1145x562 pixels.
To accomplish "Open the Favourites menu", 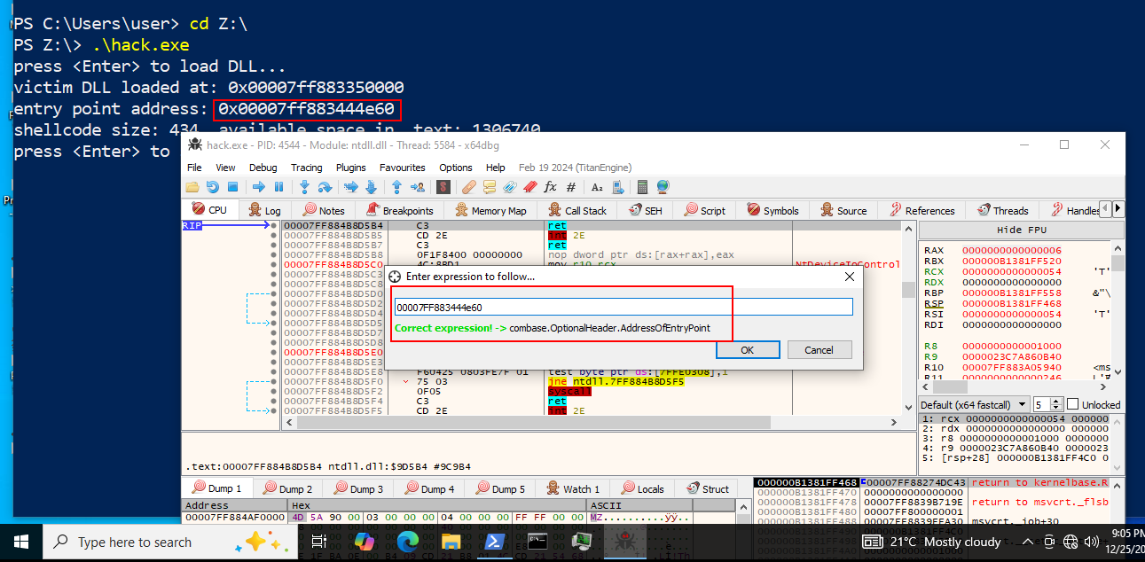I will point(402,168).
